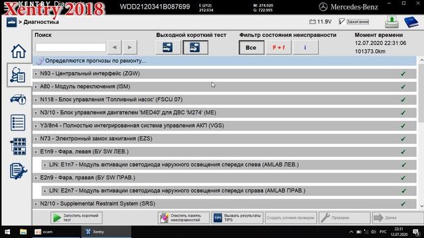Click the green upload arrow icon
Image resolution: width=424 pixels, height=238 pixels.
pyautogui.click(x=392, y=22)
